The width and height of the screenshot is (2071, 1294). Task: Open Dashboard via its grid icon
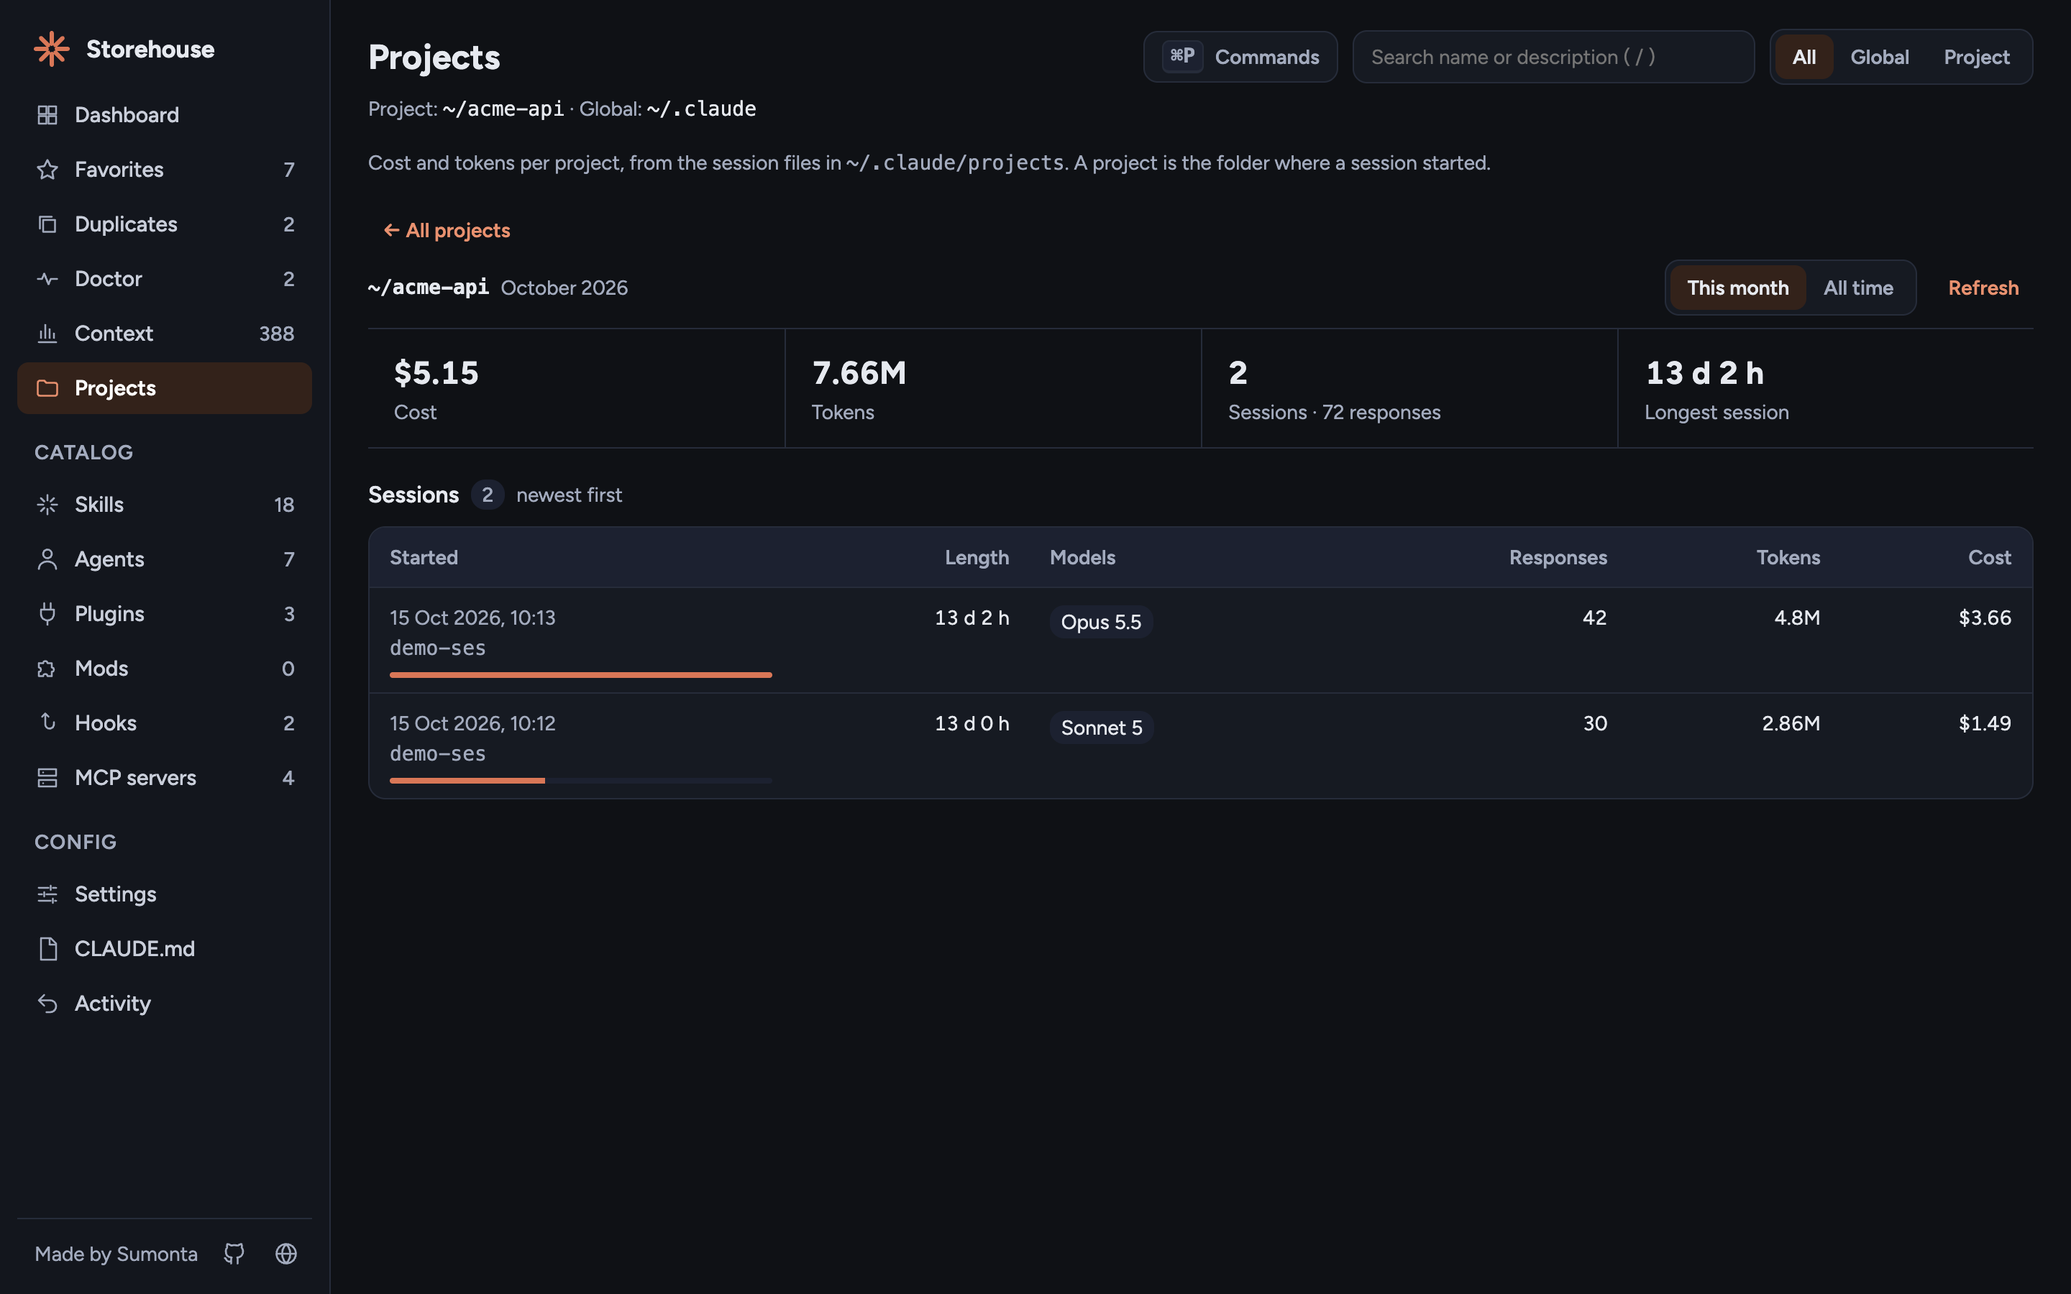pos(47,115)
